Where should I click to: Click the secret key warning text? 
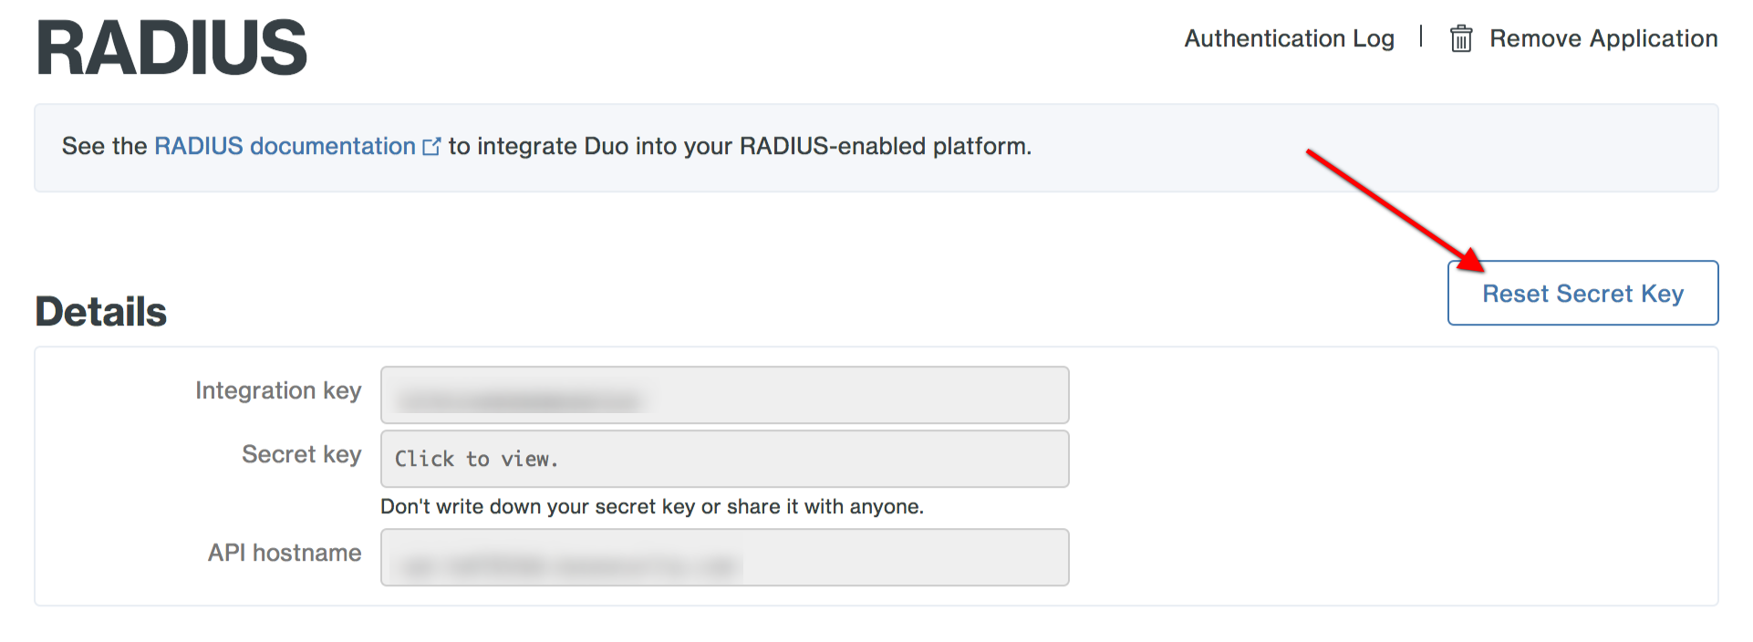pyautogui.click(x=651, y=507)
